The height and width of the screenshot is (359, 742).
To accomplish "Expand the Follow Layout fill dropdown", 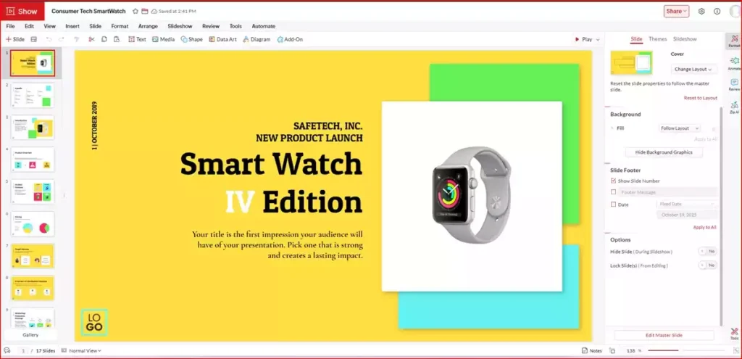I will (679, 128).
